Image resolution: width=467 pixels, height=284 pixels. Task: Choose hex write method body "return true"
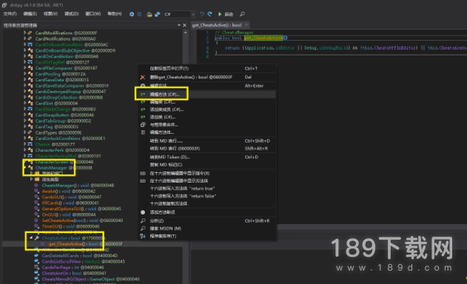(207, 189)
